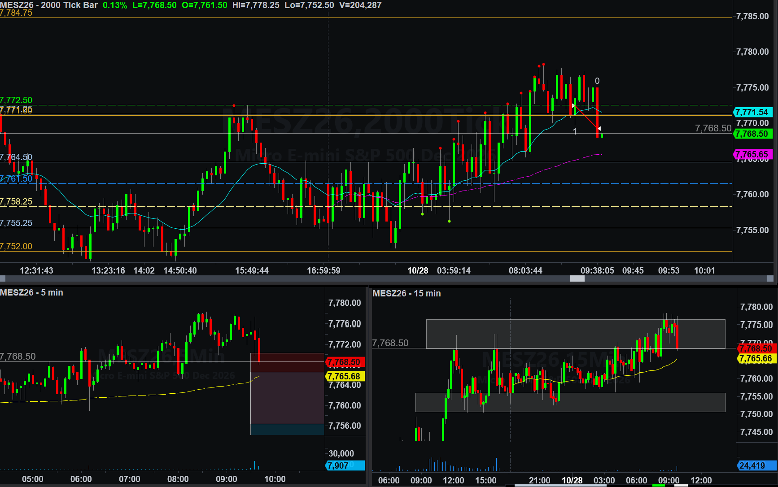
Task: Select the upper gray rectangle zone on 15 min chart
Action: coord(576,334)
